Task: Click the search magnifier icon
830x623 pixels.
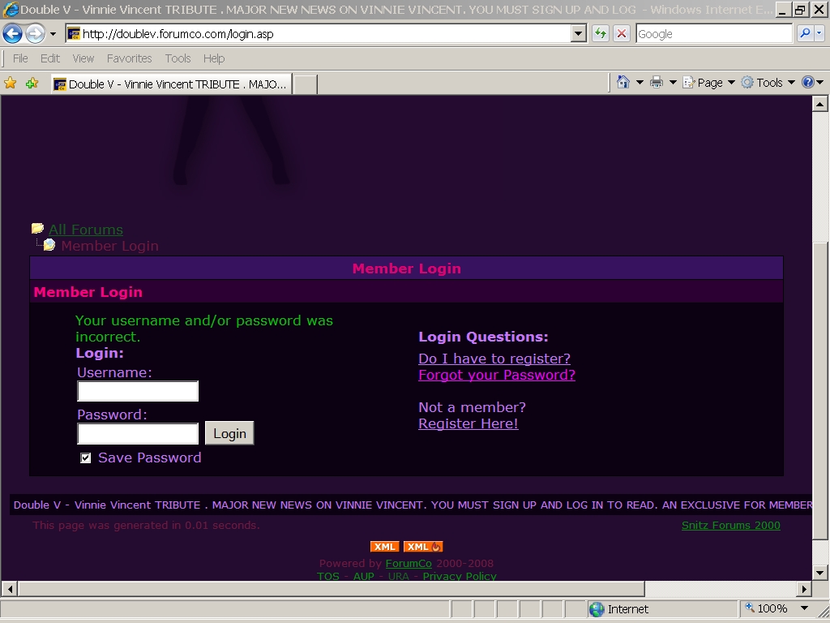Action: [x=805, y=34]
